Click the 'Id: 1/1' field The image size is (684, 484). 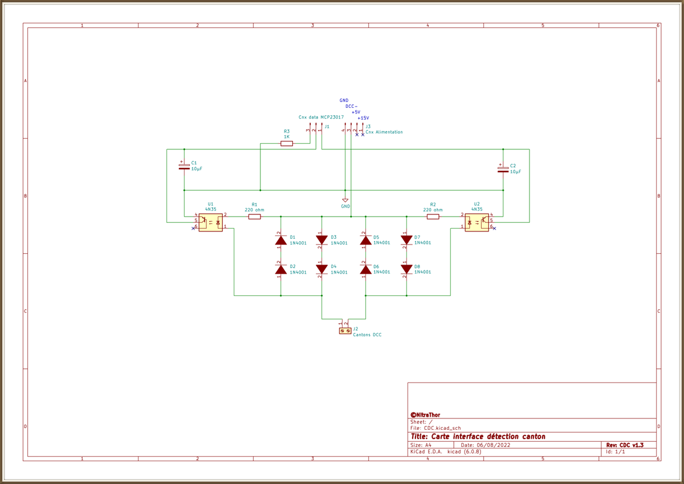(x=616, y=452)
